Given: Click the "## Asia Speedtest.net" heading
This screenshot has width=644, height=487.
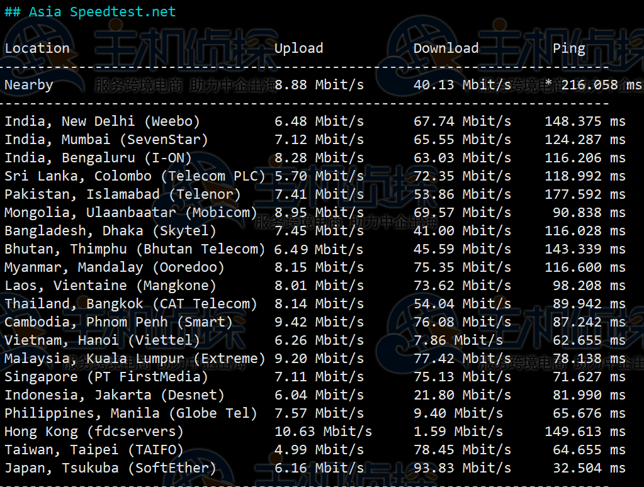Looking at the screenshot, I should coord(90,12).
